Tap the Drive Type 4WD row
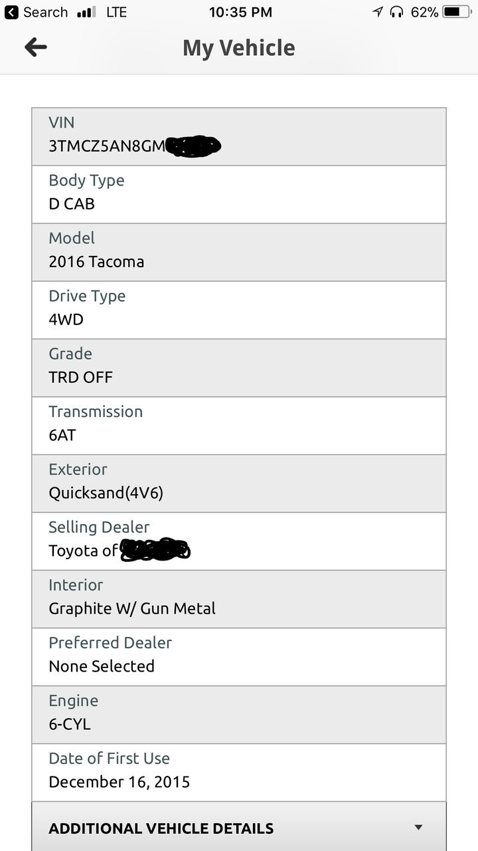478x851 pixels. tap(239, 310)
